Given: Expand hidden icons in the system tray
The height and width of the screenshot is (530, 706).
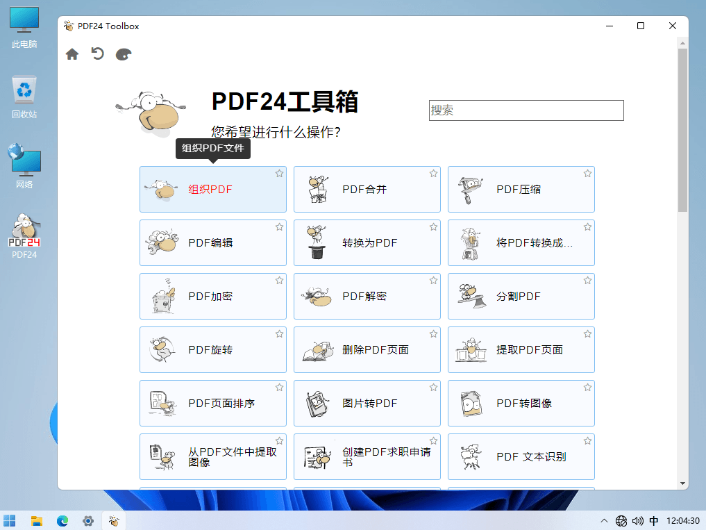Looking at the screenshot, I should (x=603, y=520).
